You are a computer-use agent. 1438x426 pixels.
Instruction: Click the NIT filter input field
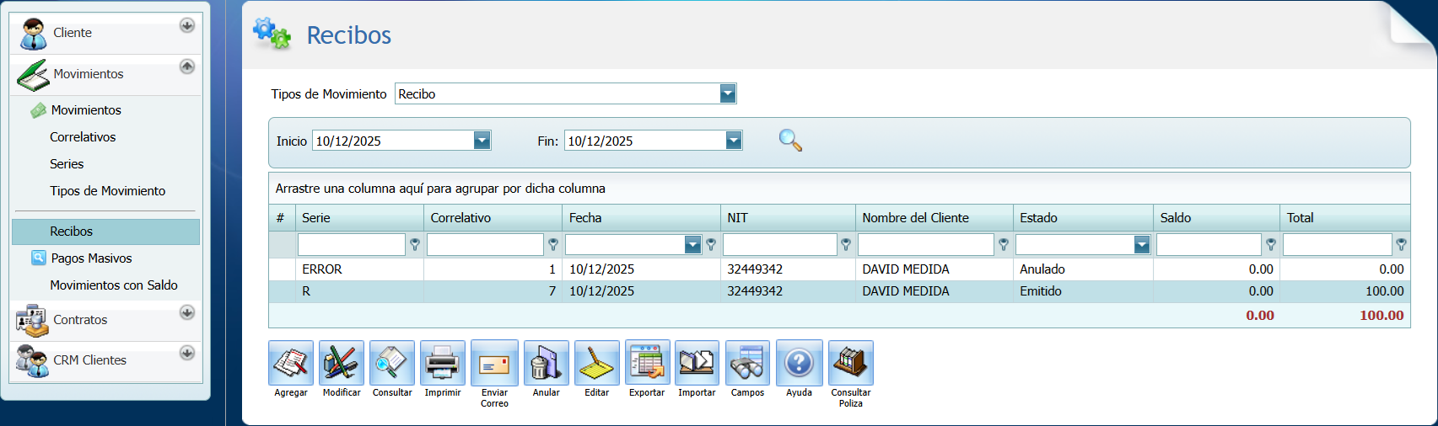tap(780, 245)
